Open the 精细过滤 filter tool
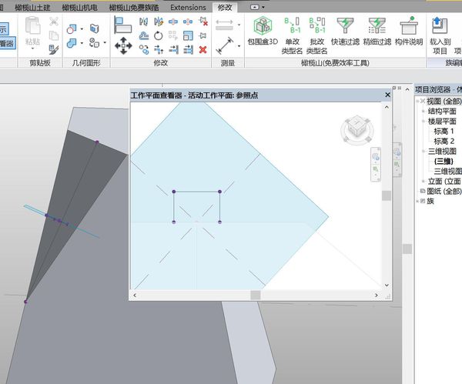The height and width of the screenshot is (384, 462). point(377,31)
